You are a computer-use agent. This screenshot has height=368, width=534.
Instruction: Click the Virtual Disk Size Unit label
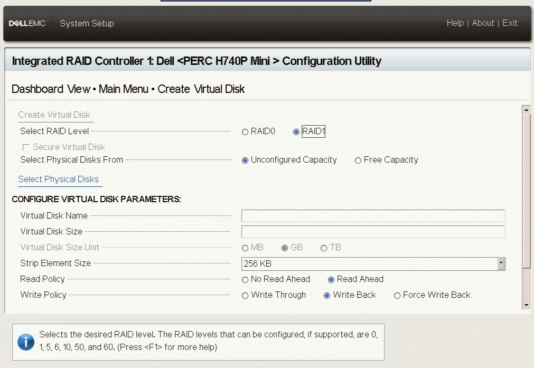pos(60,248)
